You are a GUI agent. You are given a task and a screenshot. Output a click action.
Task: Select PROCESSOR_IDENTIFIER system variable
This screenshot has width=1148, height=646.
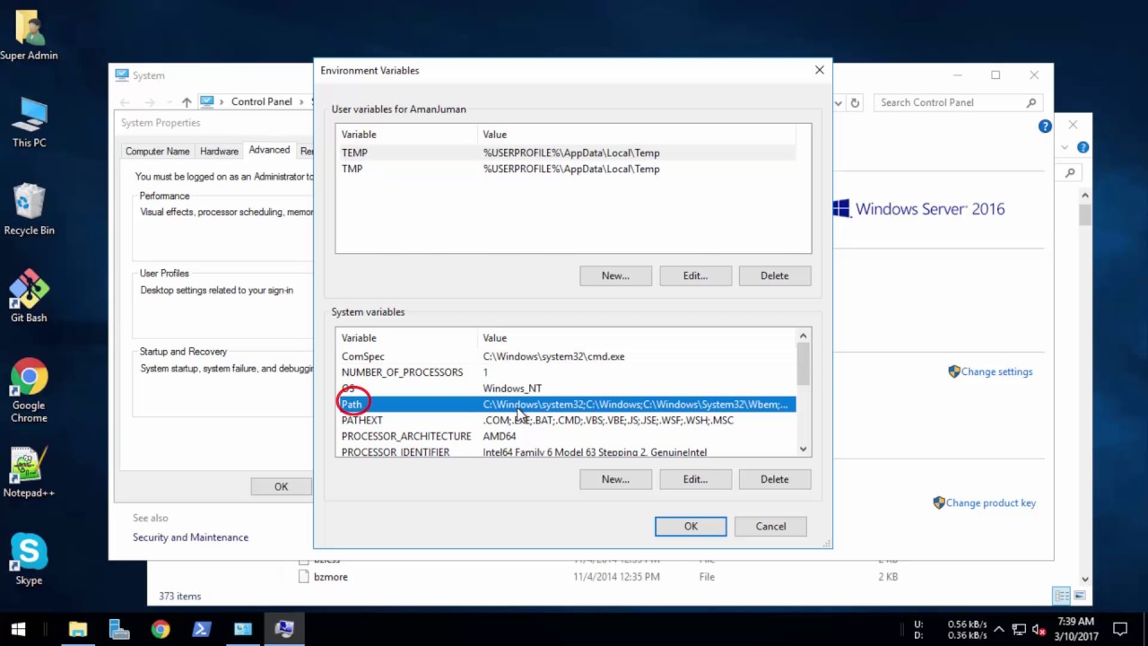click(566, 451)
